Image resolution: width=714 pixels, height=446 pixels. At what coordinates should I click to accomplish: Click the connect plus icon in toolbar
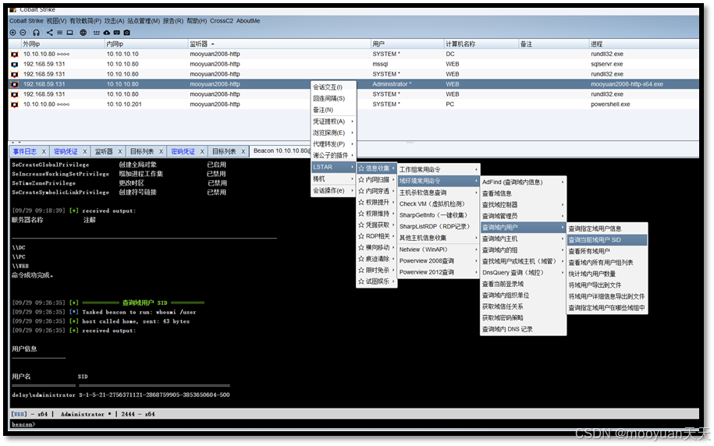tap(12, 32)
